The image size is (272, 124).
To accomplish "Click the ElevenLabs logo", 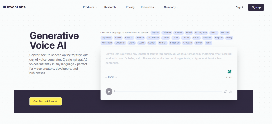I will [x=14, y=7].
